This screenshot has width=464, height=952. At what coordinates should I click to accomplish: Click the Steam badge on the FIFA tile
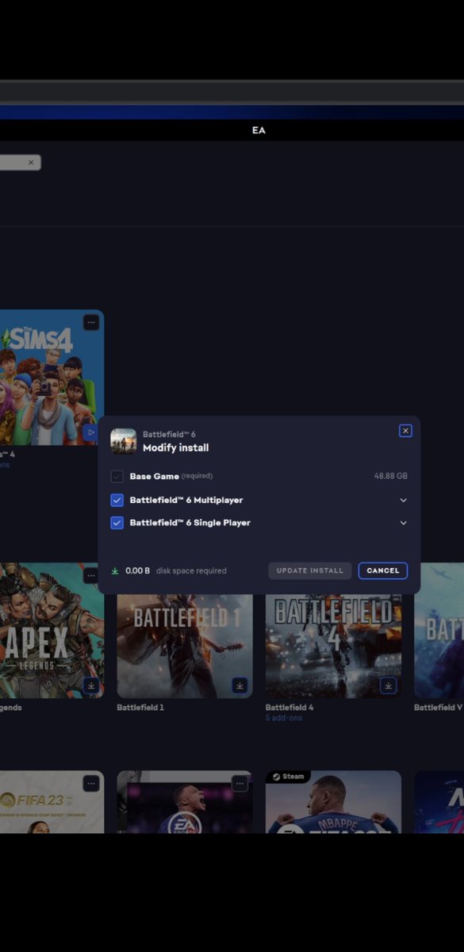point(288,777)
